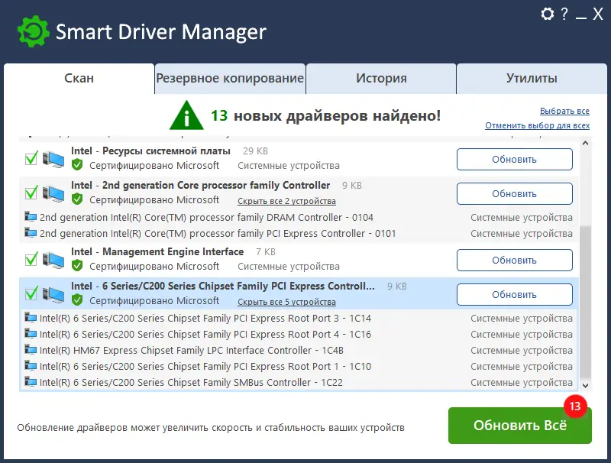Screen dimensions: 611x463
Task: Click the Ресурсы системной платы device icon
Action: click(x=53, y=158)
